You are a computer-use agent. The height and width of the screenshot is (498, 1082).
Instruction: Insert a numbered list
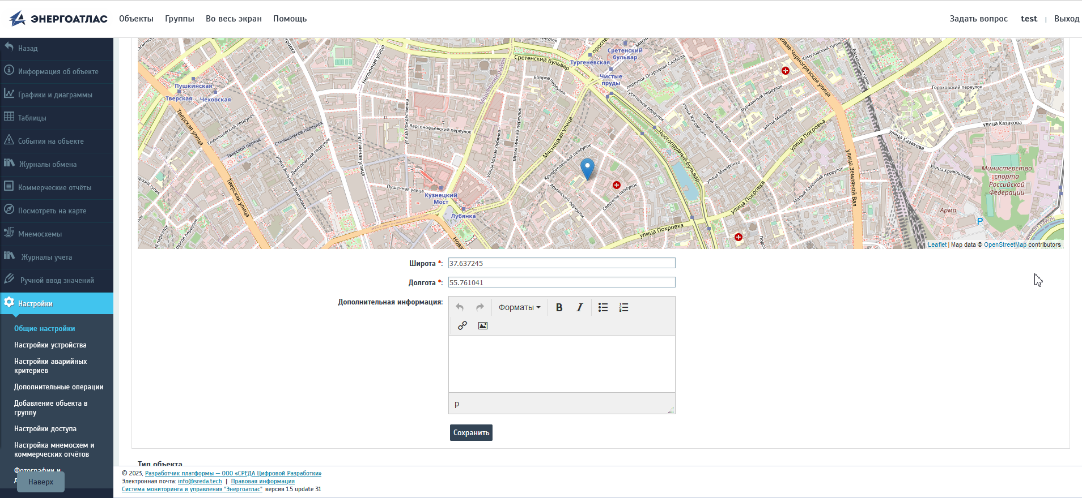[623, 307]
